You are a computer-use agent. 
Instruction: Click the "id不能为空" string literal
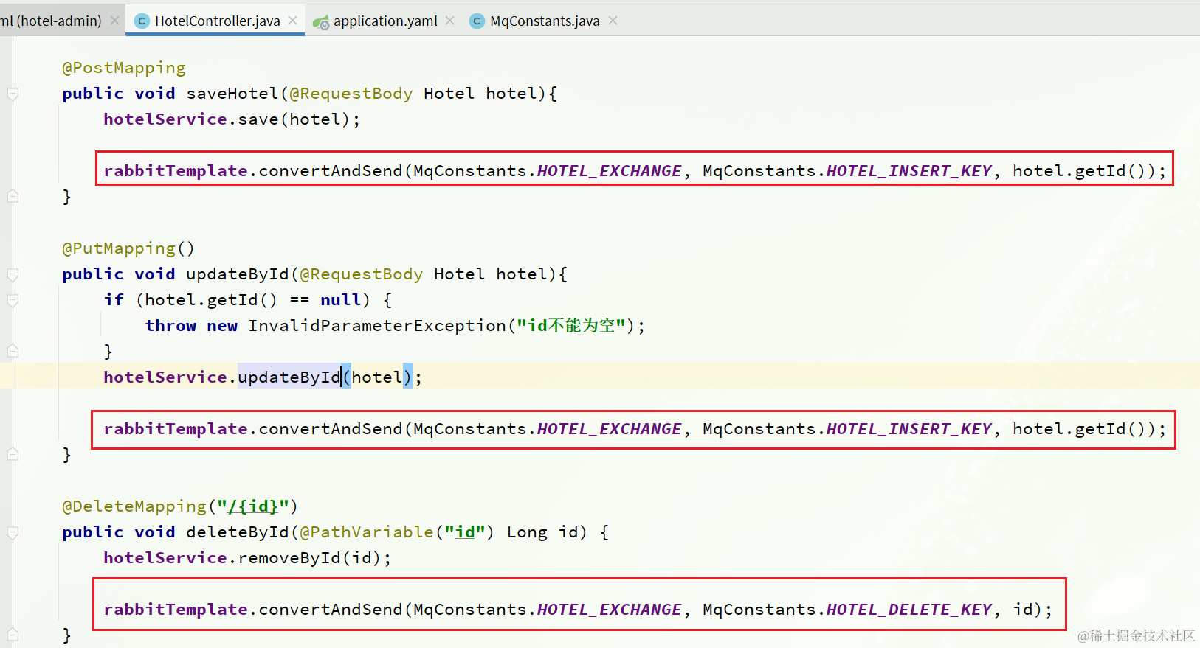coord(571,326)
